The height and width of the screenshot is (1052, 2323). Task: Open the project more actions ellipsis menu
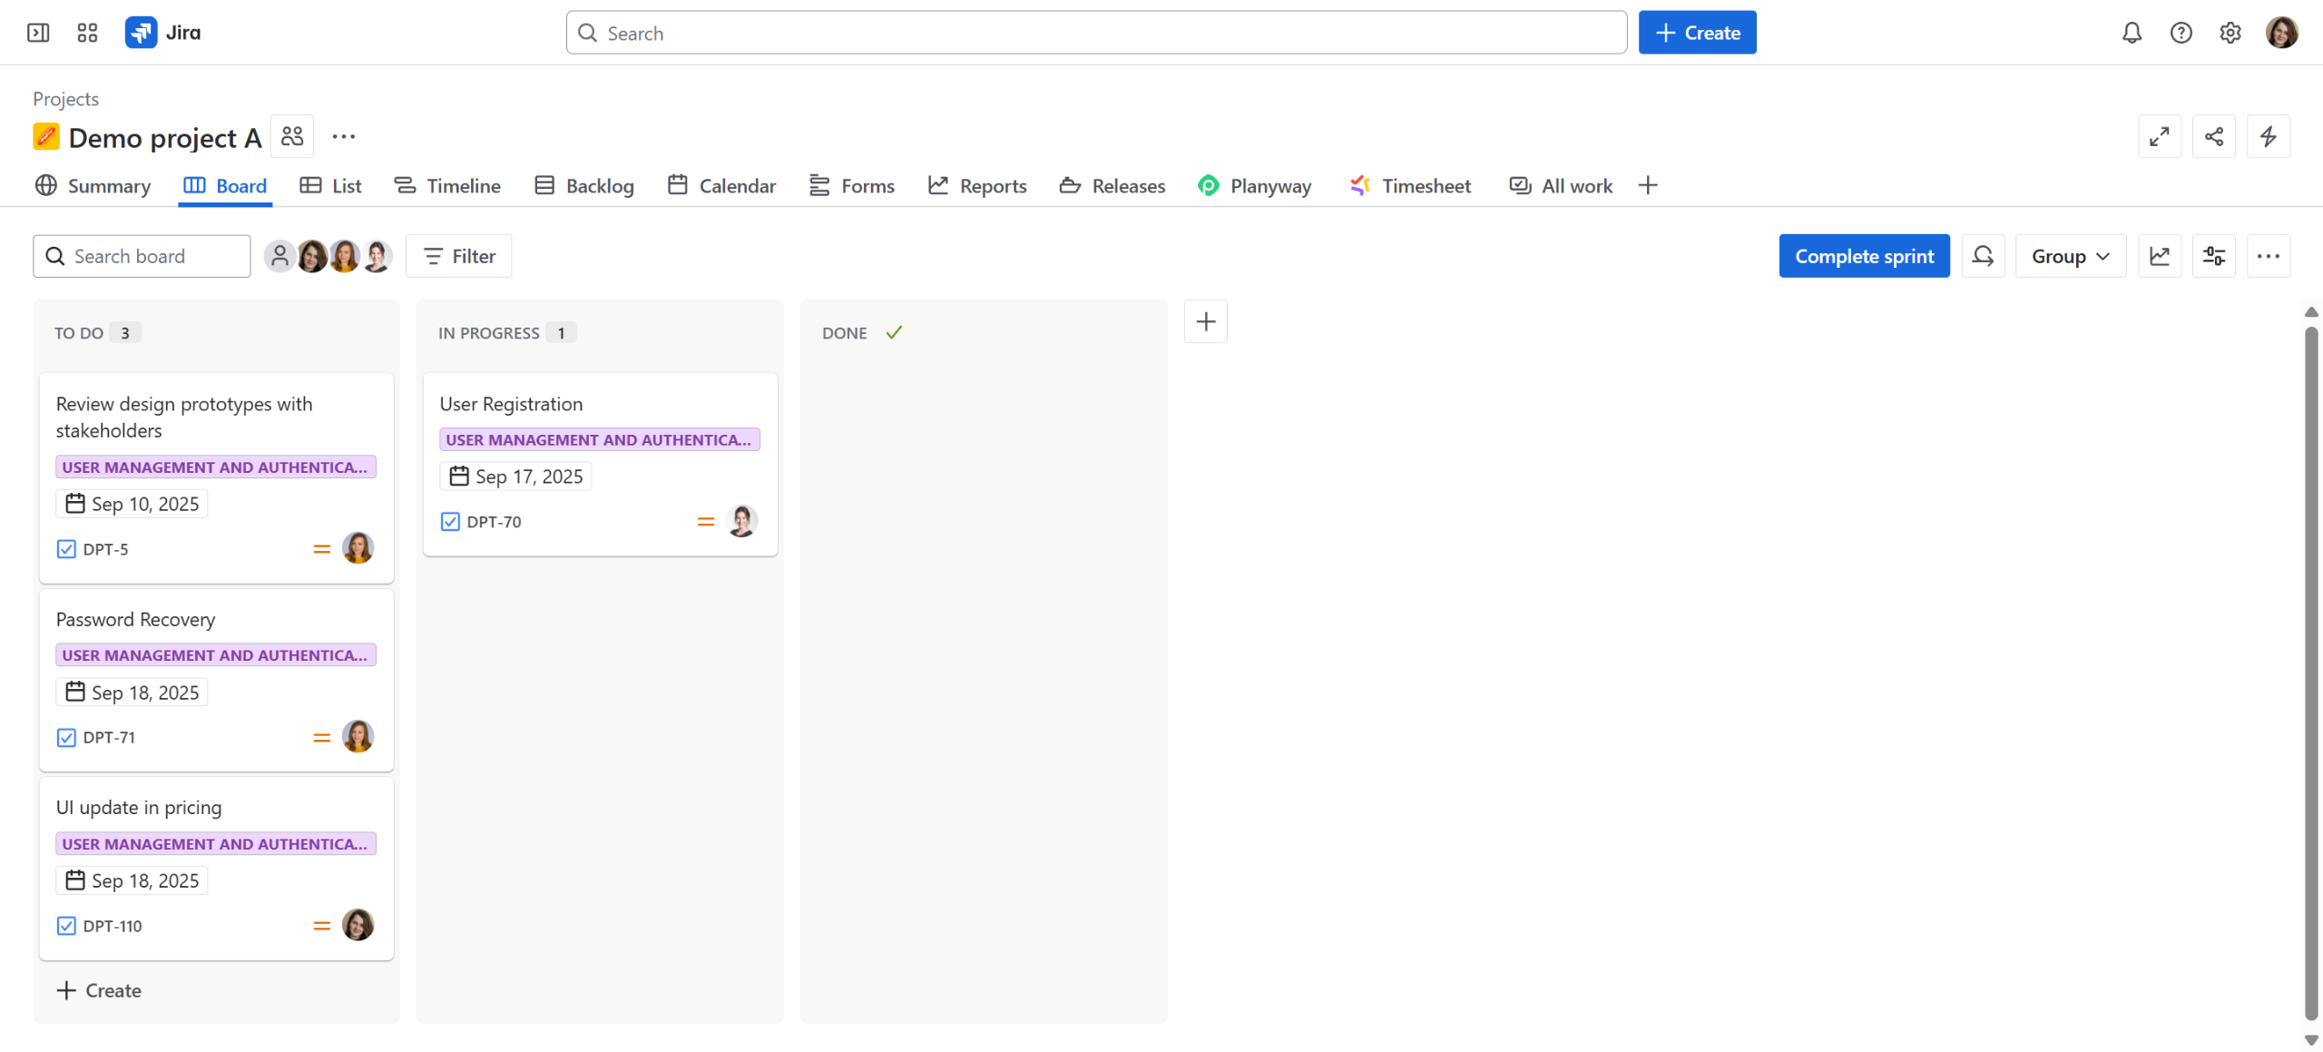(x=343, y=136)
